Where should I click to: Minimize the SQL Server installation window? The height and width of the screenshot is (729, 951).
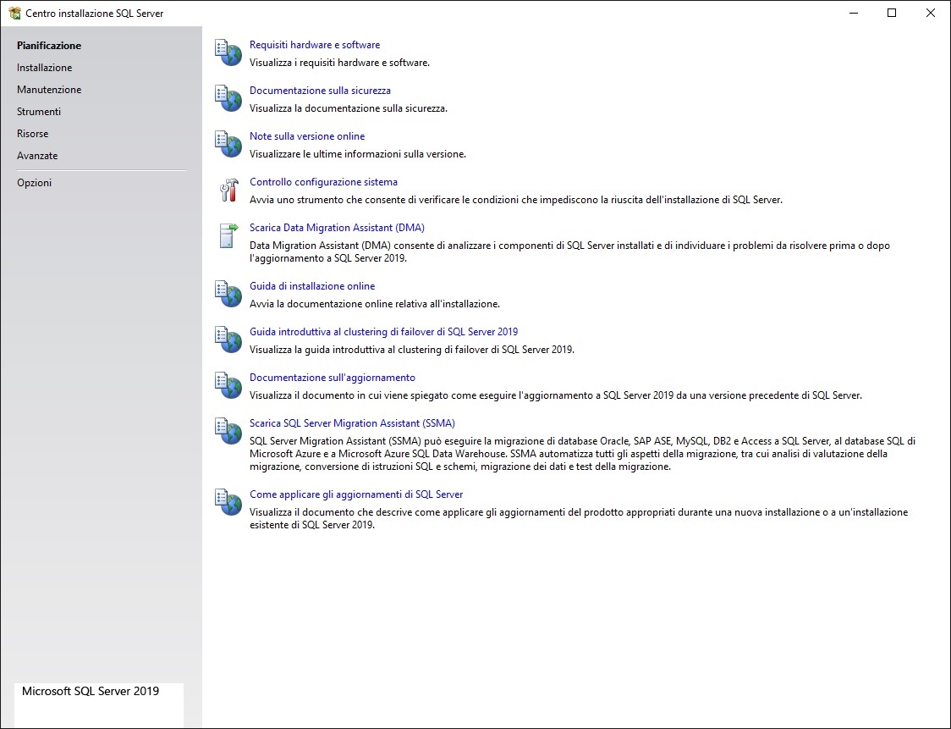tap(854, 13)
